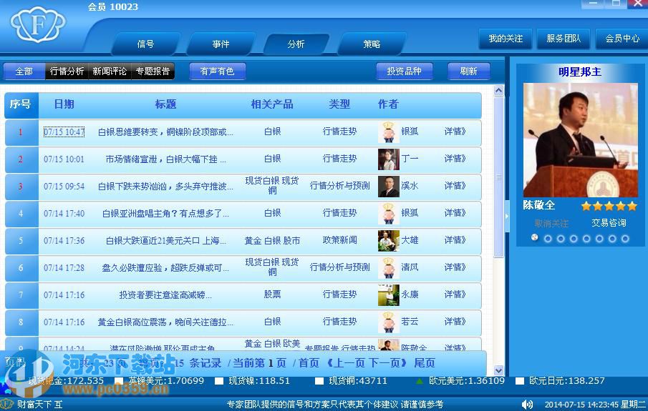Open the 策略 tab
Viewport: 648px width, 411px height.
(372, 44)
